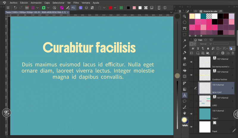Viewport: 238px width, 138px height.
Task: Click the lock layer icon
Action: pyautogui.click(x=208, y=48)
